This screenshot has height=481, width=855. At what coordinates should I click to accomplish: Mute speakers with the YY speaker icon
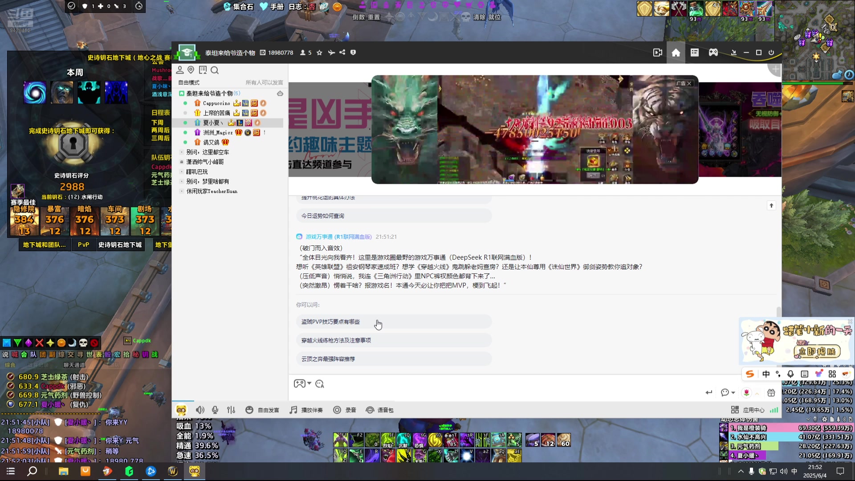[200, 410]
